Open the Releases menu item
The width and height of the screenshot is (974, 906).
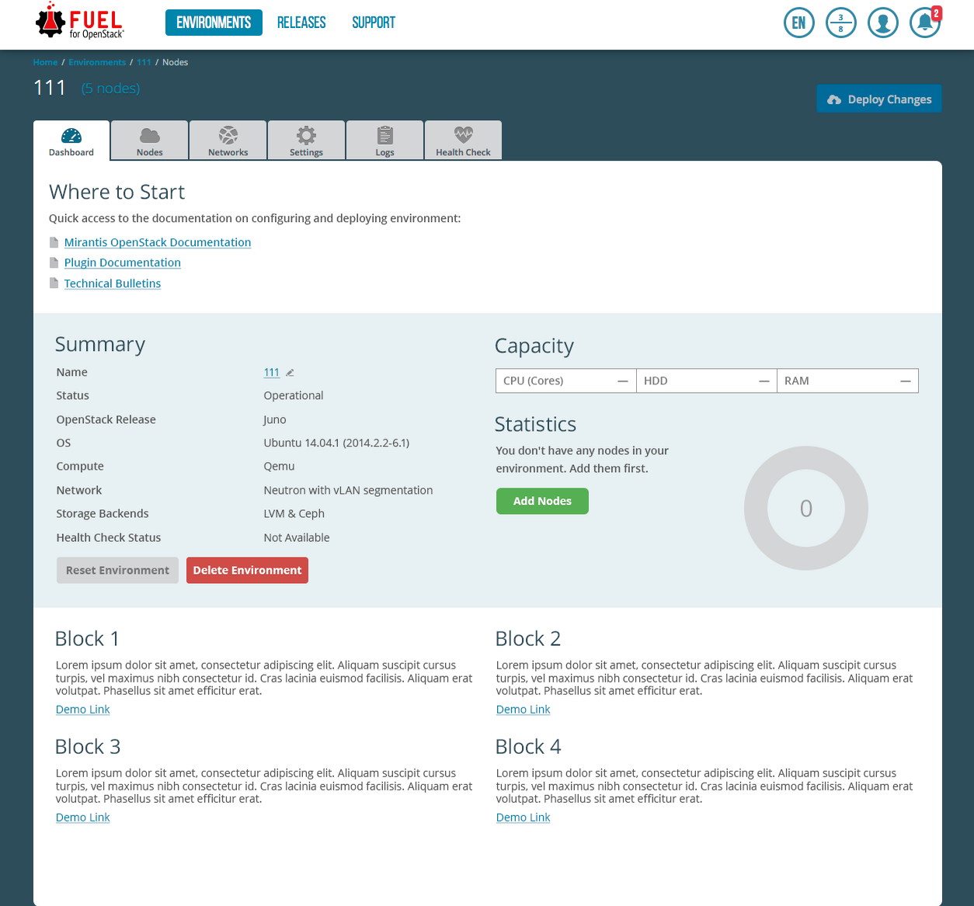301,23
